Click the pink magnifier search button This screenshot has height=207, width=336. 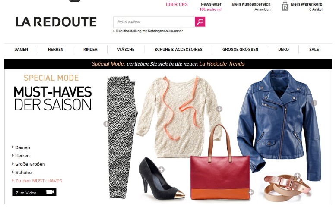click(x=200, y=22)
